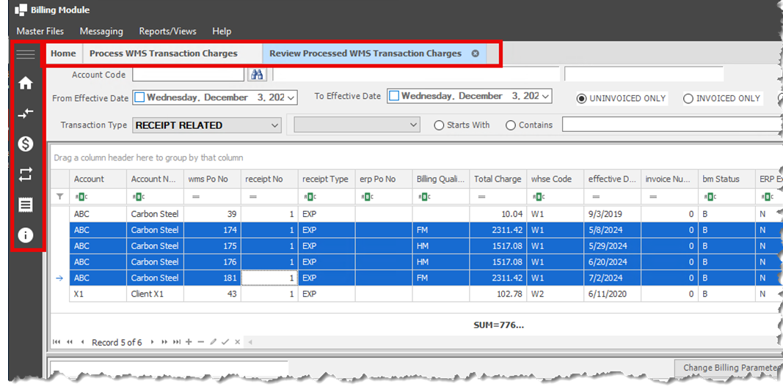The height and width of the screenshot is (389, 783).
Task: Switch to Process WMS Transaction Charges tab
Action: (164, 53)
